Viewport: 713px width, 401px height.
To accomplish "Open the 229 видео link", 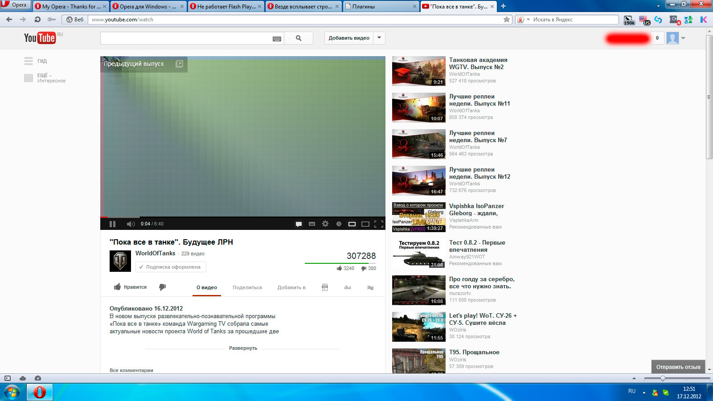I will click(193, 254).
